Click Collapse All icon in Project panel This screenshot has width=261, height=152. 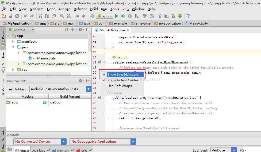pyautogui.click(x=72, y=30)
